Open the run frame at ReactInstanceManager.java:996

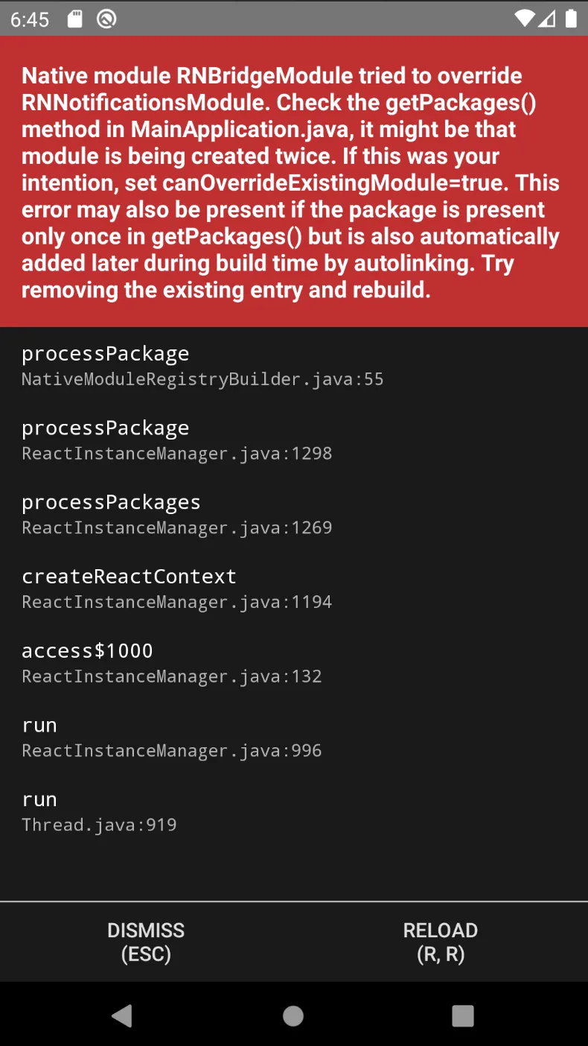(171, 738)
